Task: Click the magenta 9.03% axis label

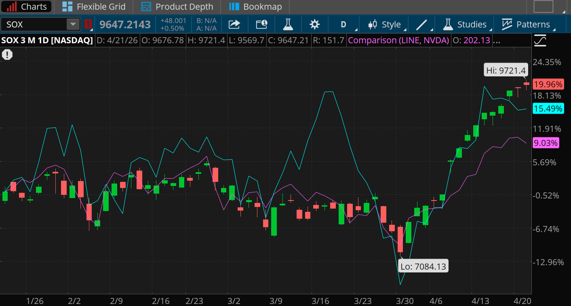Action: tap(546, 143)
